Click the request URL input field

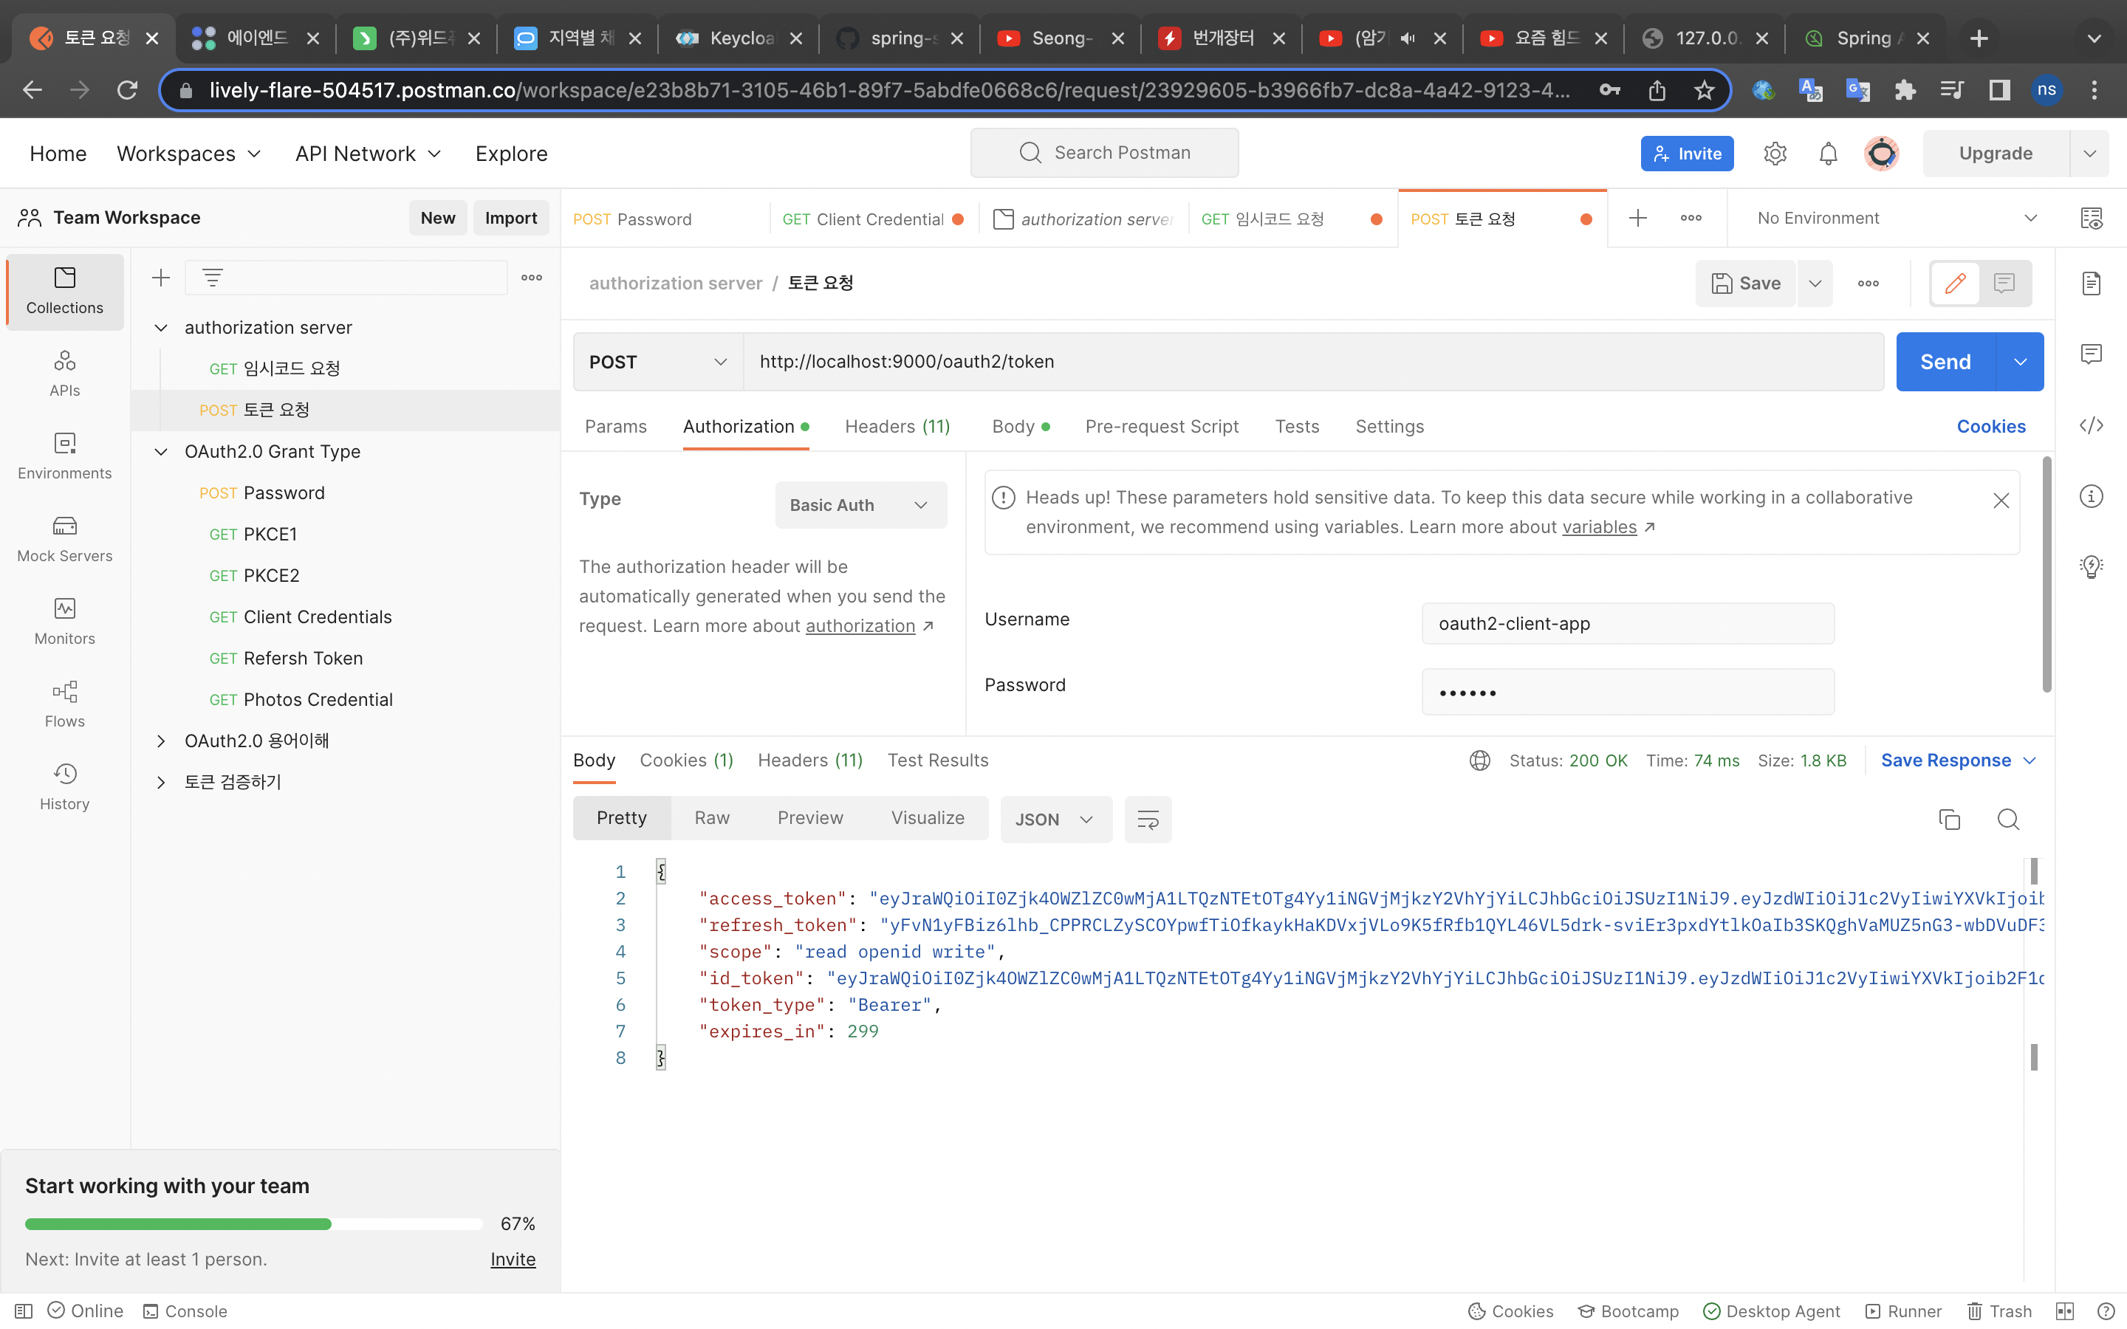point(1313,361)
